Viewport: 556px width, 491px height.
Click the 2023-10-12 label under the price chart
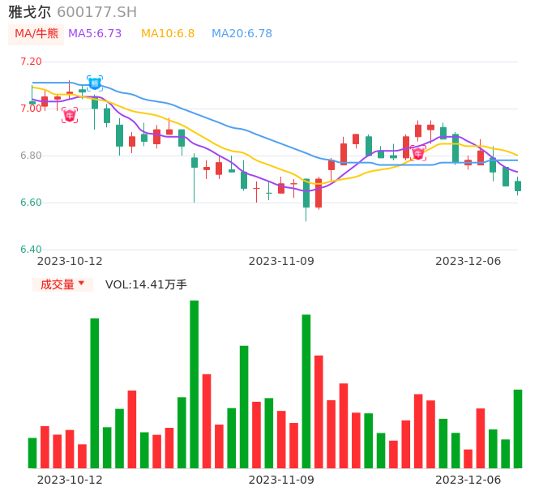70,261
